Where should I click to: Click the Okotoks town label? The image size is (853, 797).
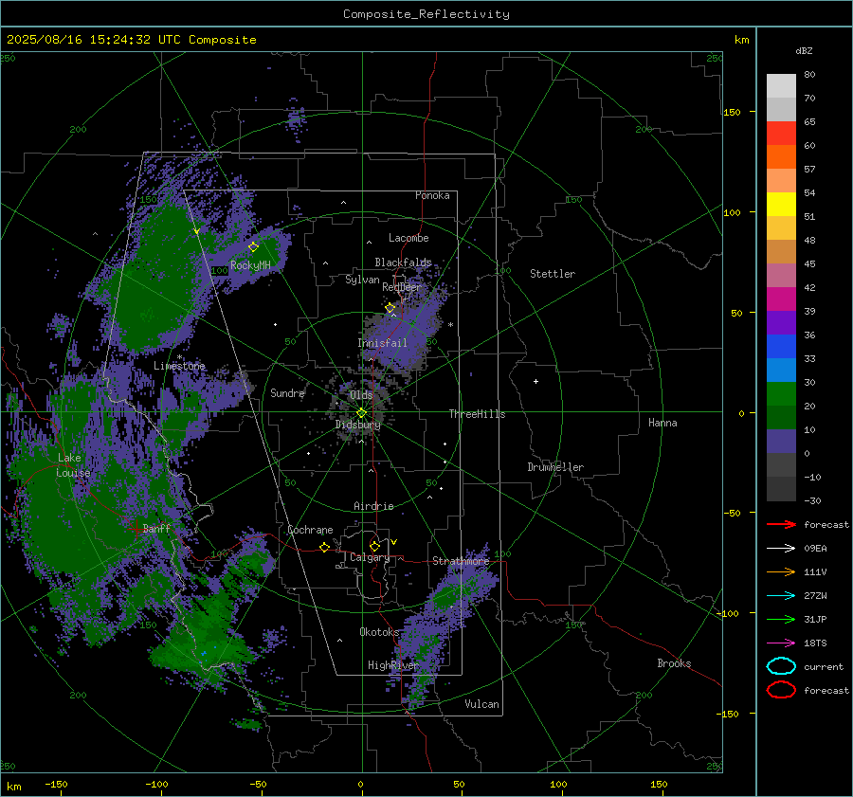tap(379, 632)
